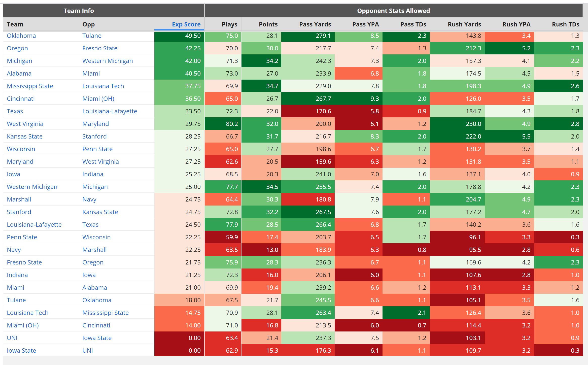Image resolution: width=588 pixels, height=369 pixels.
Task: Click the Team column header
Action: [15, 24]
